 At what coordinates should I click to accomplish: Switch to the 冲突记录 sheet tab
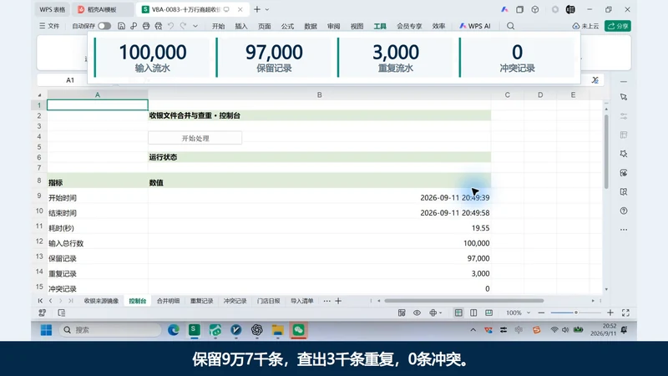[x=235, y=301]
